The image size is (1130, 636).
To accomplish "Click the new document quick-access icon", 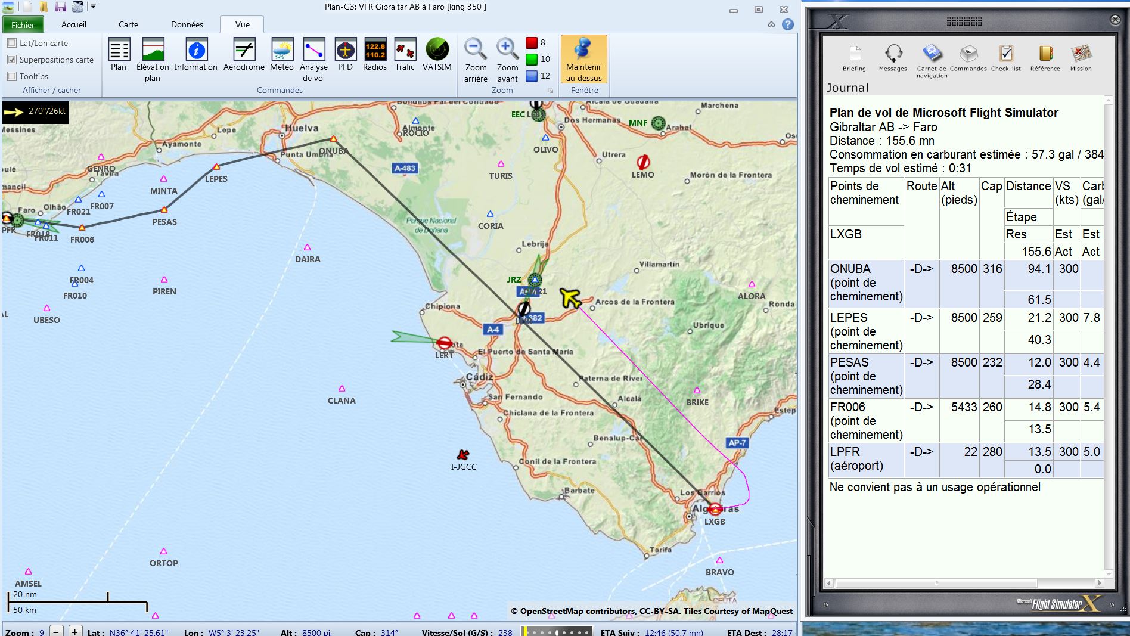I will 27,7.
